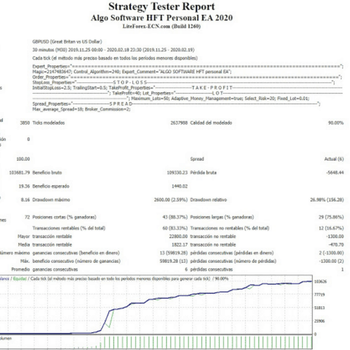
Task: Click the '2600.00 (2.59%)' drawdown value
Action: pyautogui.click(x=171, y=200)
